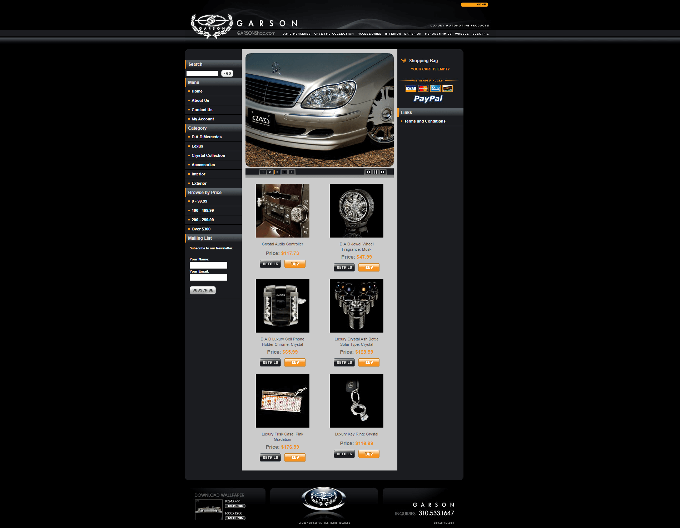
Task: Jump to slide 5 in slideshow
Action: 292,172
